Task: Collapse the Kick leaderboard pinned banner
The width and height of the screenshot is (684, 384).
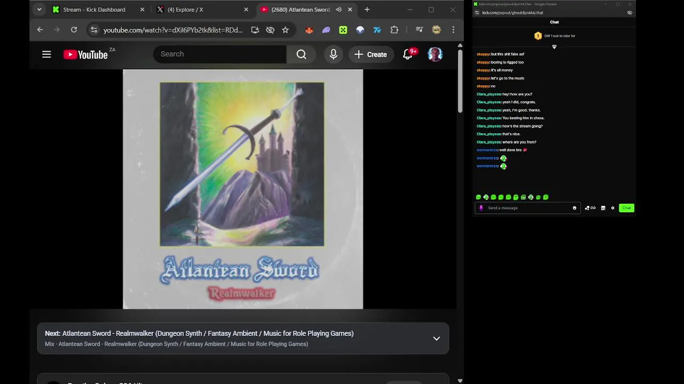Action: pos(554,47)
